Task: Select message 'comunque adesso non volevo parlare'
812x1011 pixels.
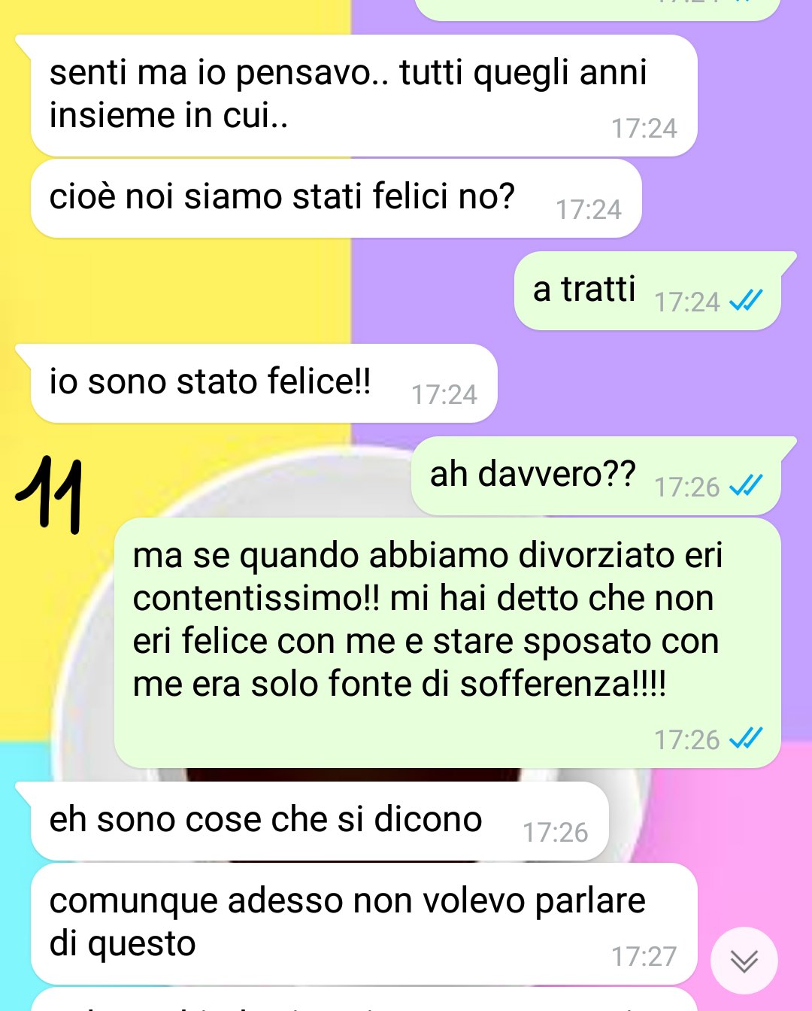Action: point(364,924)
